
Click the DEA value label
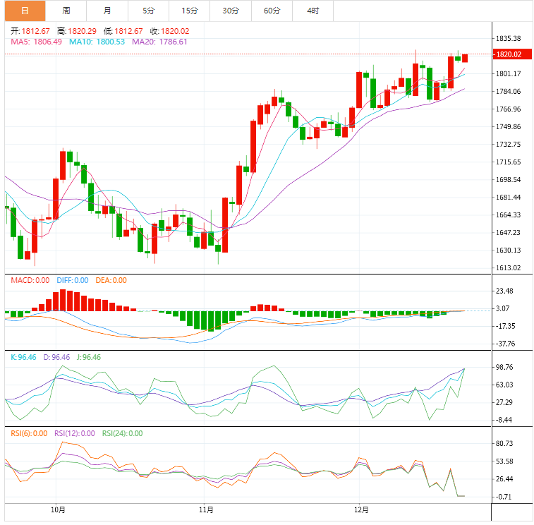click(111, 280)
